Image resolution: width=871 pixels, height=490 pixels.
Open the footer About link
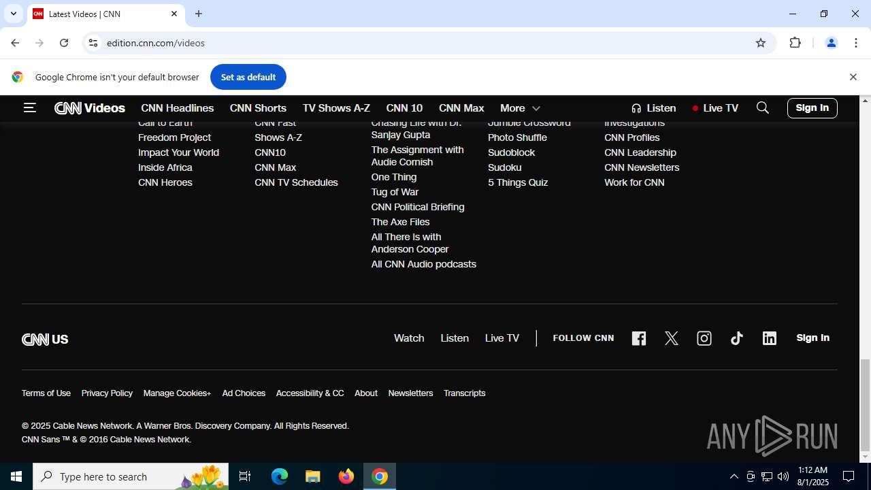click(x=366, y=393)
